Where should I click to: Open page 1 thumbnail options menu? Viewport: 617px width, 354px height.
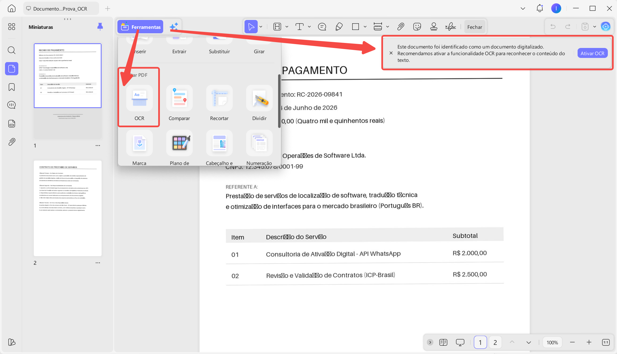pyautogui.click(x=98, y=146)
